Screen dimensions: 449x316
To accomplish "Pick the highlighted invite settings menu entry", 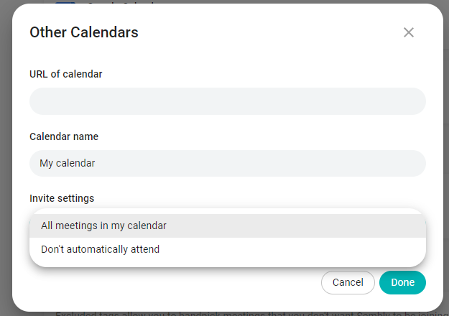I will click(x=103, y=226).
